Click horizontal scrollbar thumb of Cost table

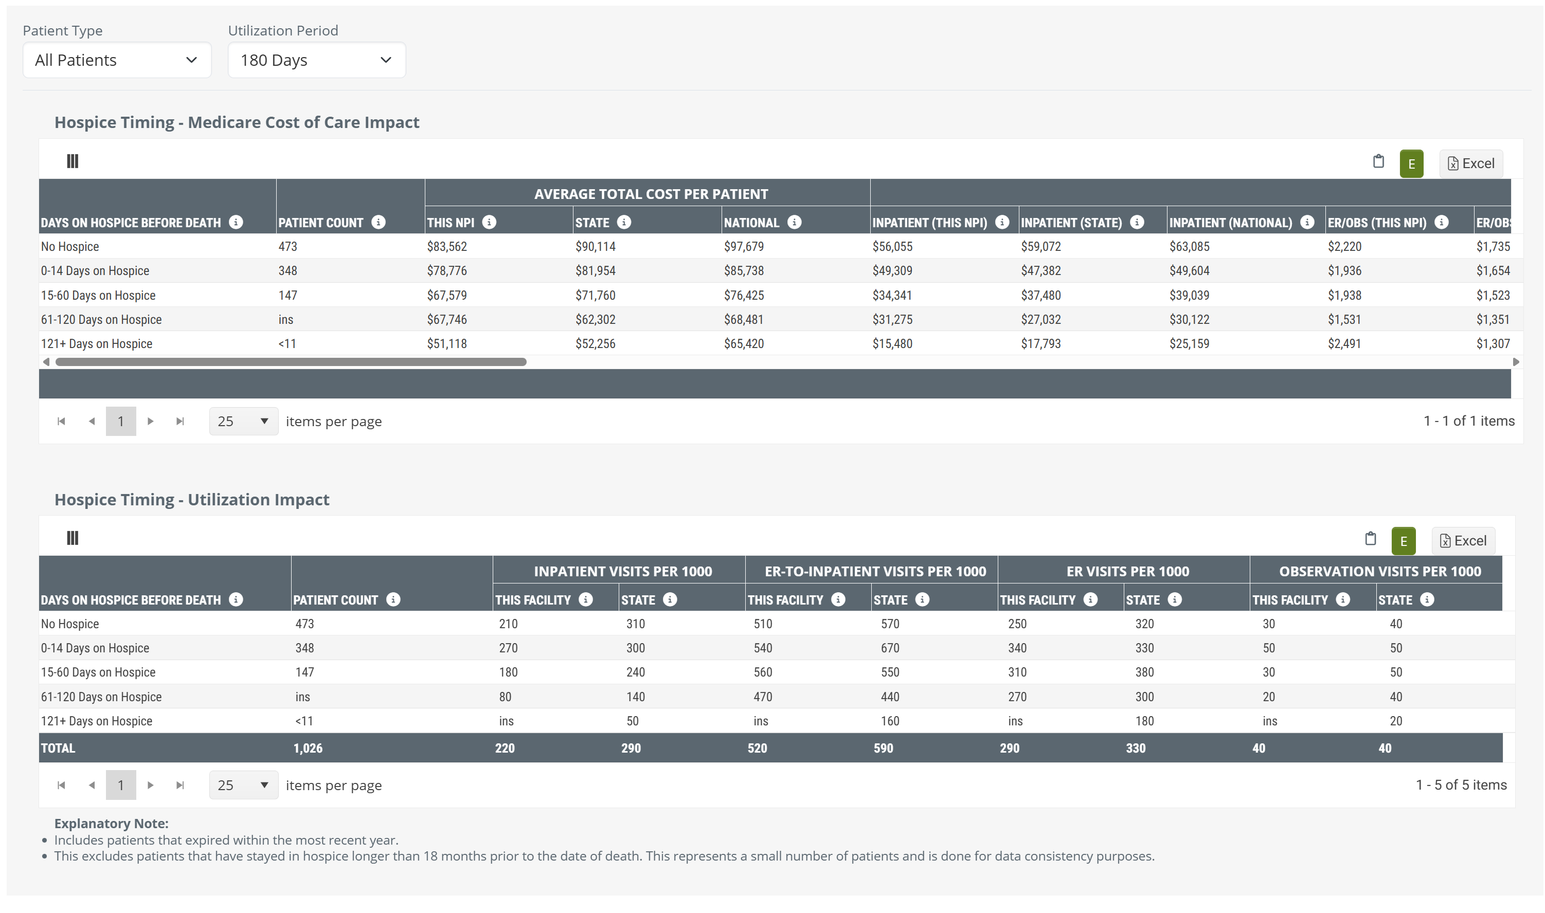[x=291, y=362]
